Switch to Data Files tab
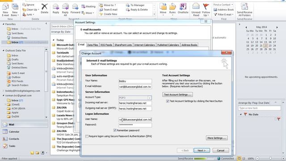The image size is (286, 161). point(93,45)
